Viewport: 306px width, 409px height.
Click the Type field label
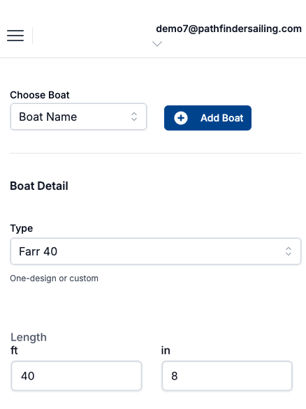point(22,228)
